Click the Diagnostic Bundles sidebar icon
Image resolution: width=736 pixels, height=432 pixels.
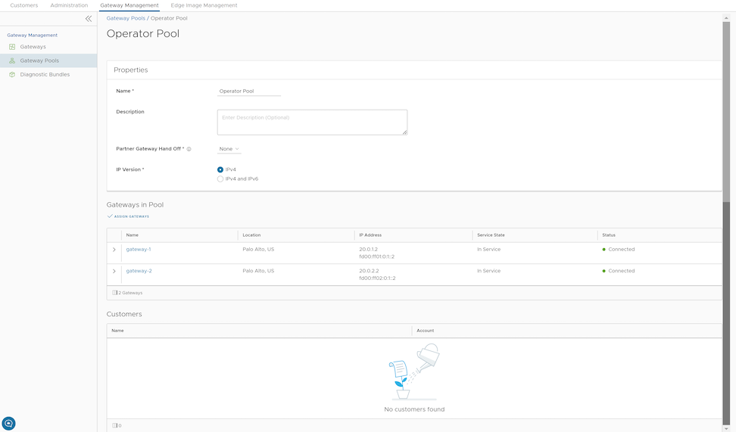coord(12,74)
